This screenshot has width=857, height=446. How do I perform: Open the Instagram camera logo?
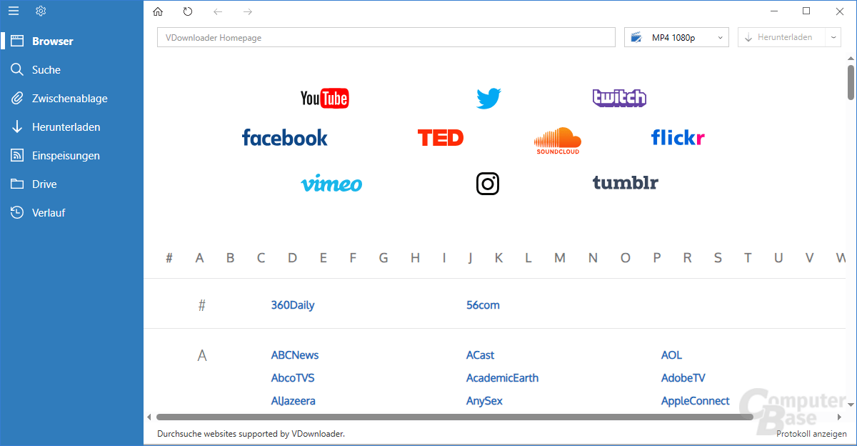(x=488, y=184)
